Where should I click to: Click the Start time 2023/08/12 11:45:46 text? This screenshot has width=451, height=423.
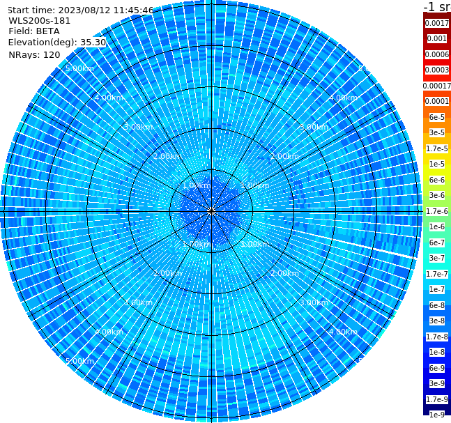(80, 10)
